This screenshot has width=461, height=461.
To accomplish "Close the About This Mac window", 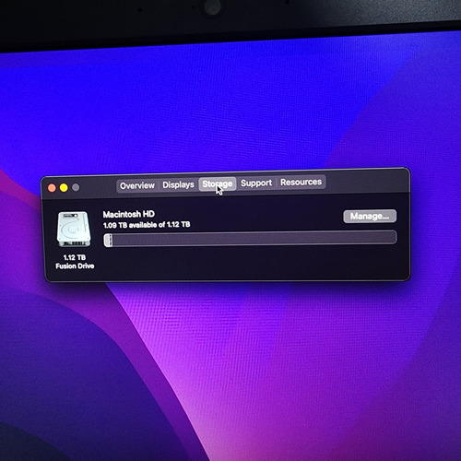I will (x=52, y=188).
